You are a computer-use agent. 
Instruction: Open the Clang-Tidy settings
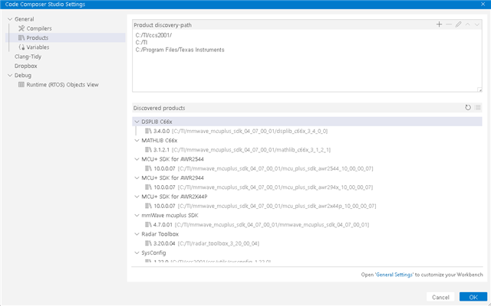[x=28, y=57]
